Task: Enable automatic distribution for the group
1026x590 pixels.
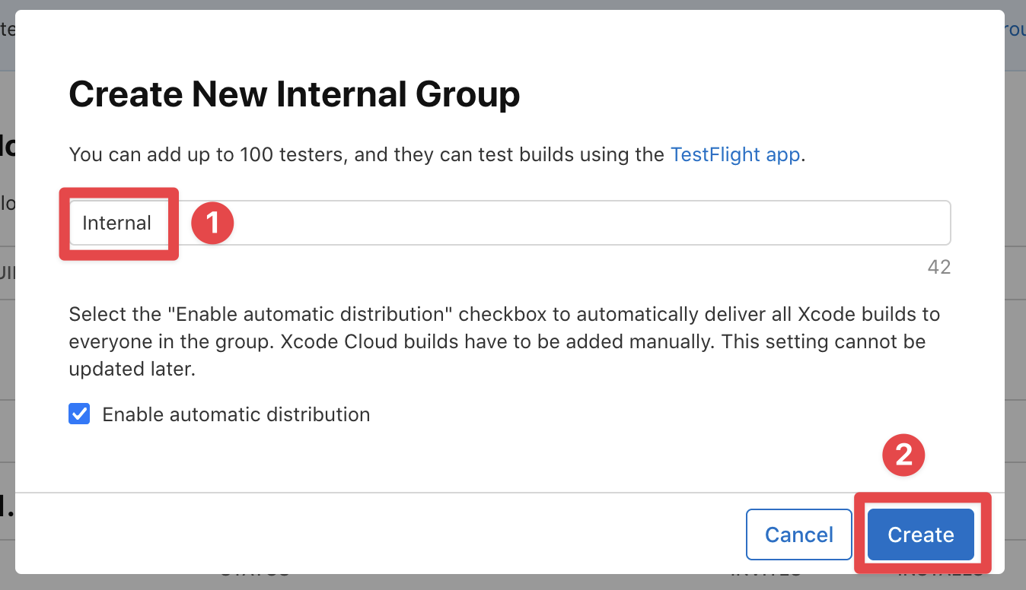Action: 79,414
